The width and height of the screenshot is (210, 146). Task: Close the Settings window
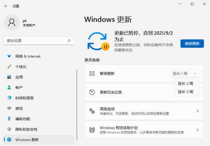[x=204, y=4]
